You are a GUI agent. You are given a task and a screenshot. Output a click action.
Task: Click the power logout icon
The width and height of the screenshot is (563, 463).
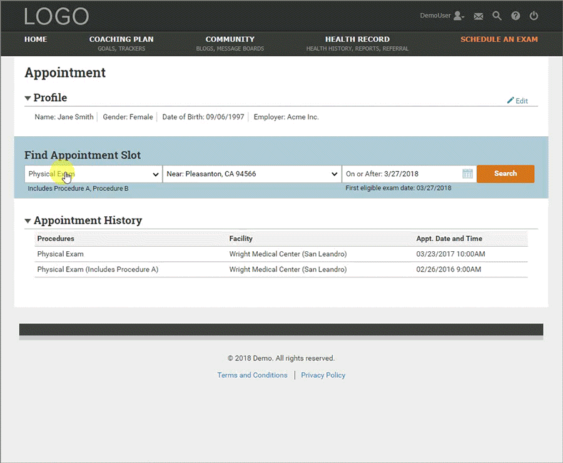pos(534,16)
